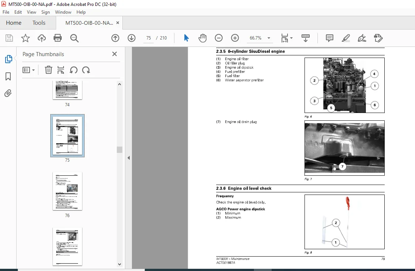Add file to starred favorites
The width and height of the screenshot is (415, 271).
pyautogui.click(x=25, y=38)
